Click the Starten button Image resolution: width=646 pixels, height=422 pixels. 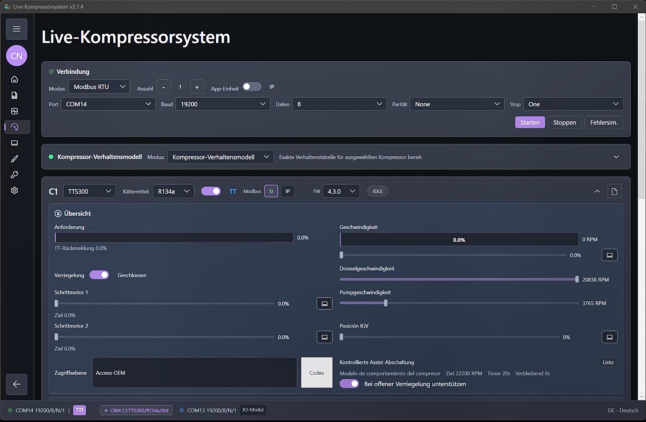coord(530,122)
